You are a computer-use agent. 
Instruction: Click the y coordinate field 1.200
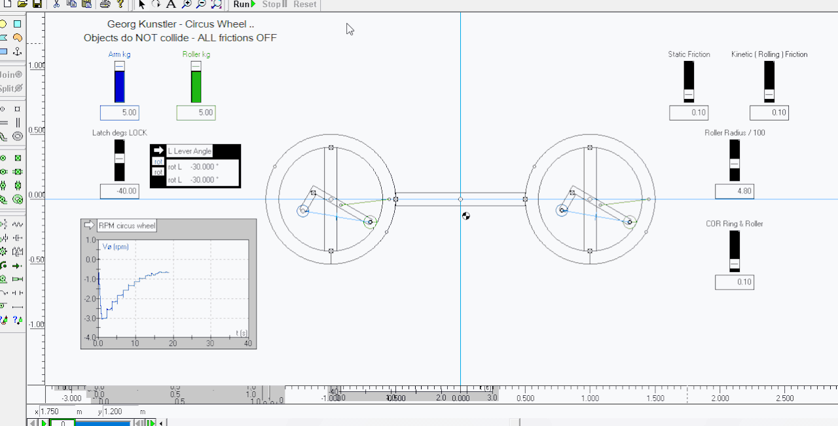[x=120, y=412]
